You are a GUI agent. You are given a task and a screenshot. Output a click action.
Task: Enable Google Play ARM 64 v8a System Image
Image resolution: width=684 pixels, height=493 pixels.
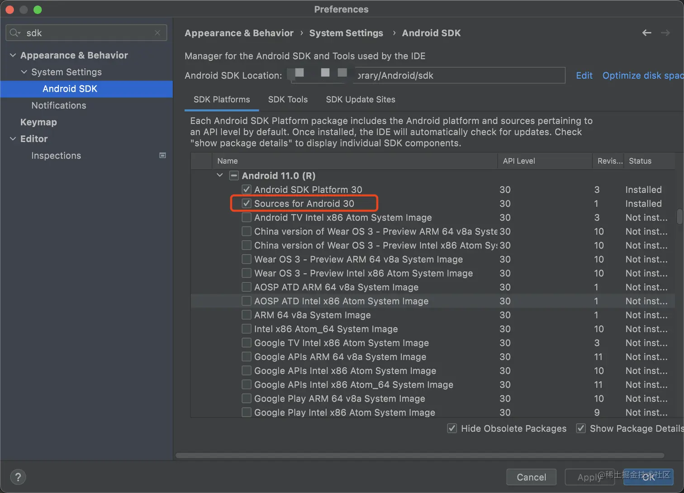(247, 398)
